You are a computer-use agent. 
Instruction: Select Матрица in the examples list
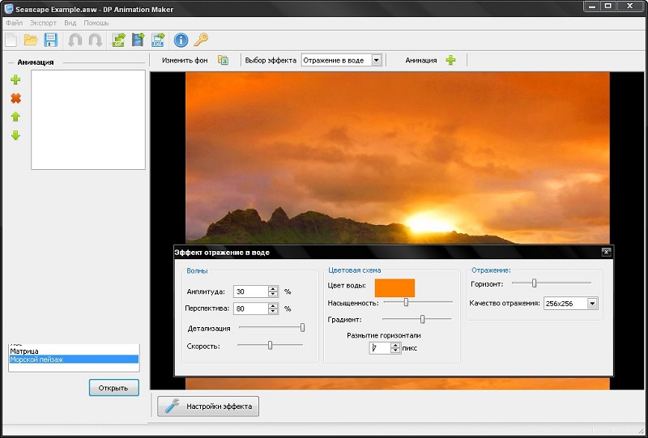click(74, 351)
